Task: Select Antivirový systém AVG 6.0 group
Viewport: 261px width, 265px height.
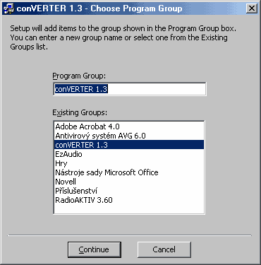Action: (x=129, y=136)
